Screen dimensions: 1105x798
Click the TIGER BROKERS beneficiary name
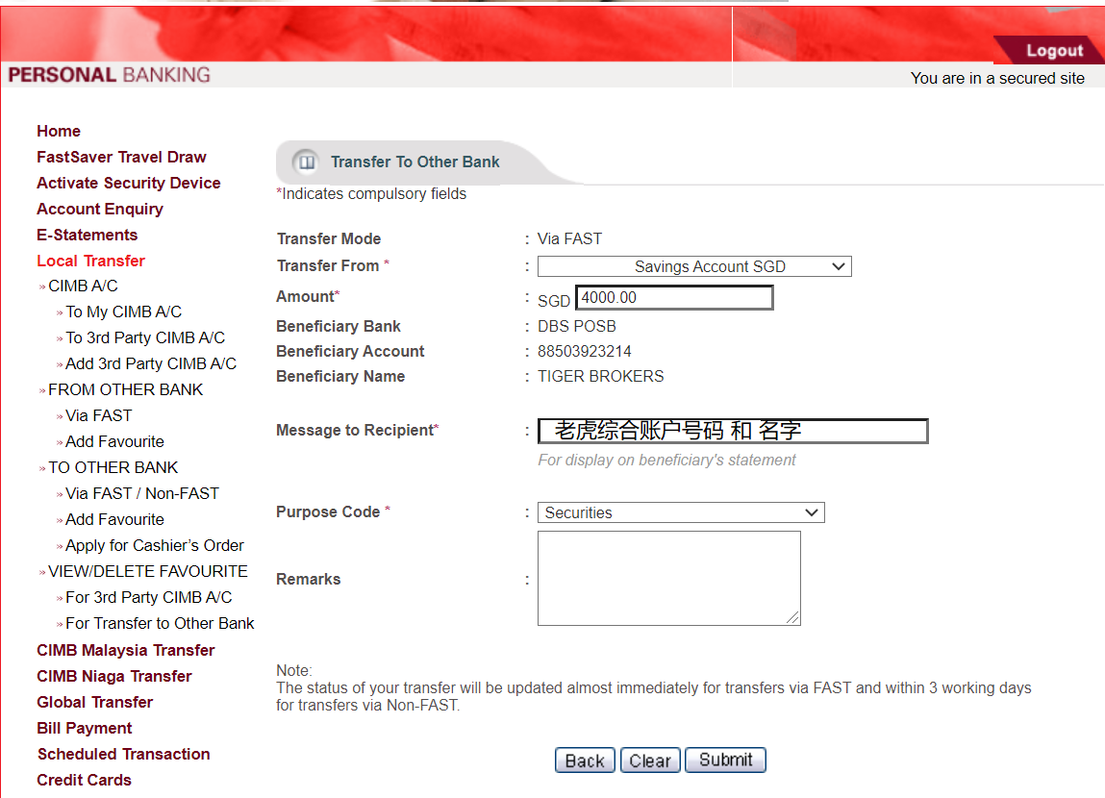pyautogui.click(x=600, y=377)
